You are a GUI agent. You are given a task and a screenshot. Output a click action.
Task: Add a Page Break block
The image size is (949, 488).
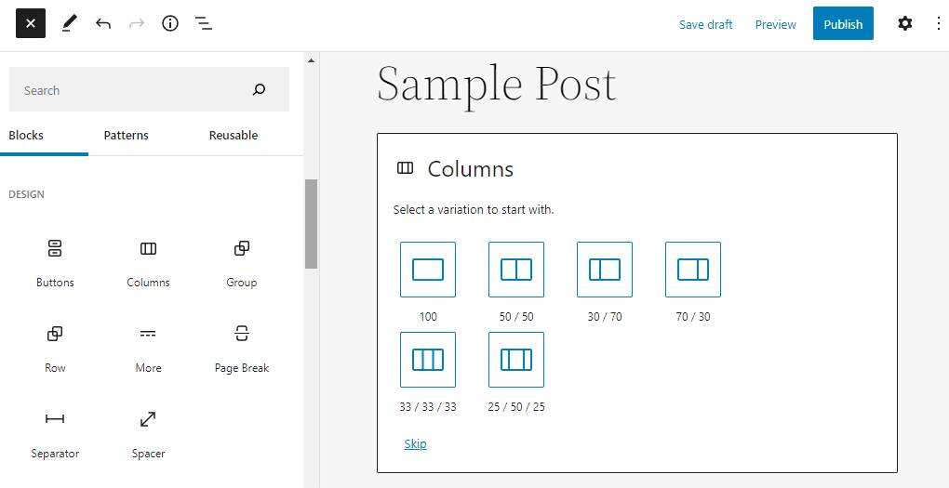[241, 347]
